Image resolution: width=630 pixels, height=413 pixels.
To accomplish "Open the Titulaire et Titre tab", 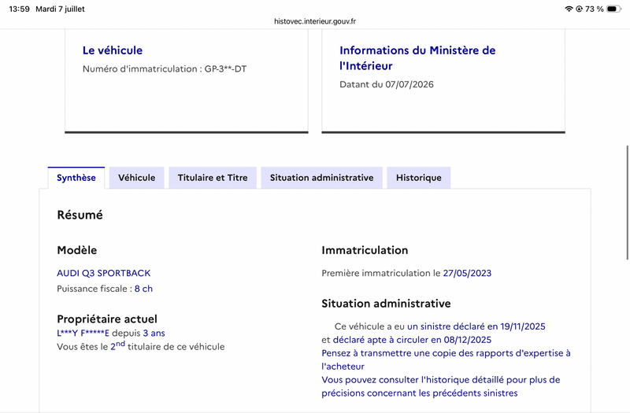I will click(213, 178).
